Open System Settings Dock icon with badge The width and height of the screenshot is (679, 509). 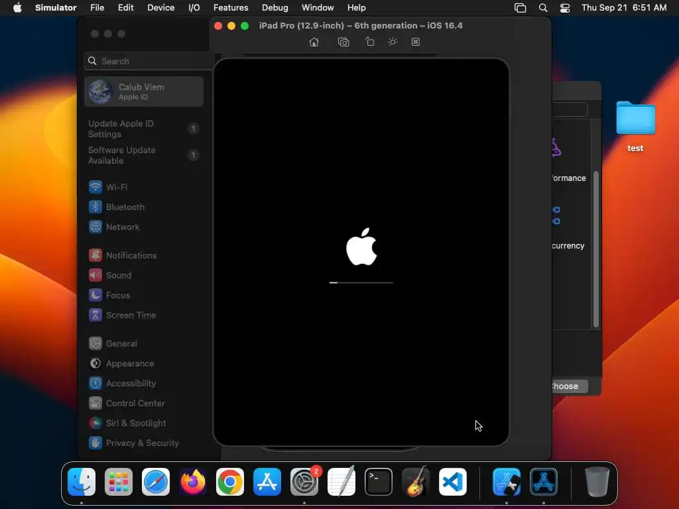click(304, 482)
